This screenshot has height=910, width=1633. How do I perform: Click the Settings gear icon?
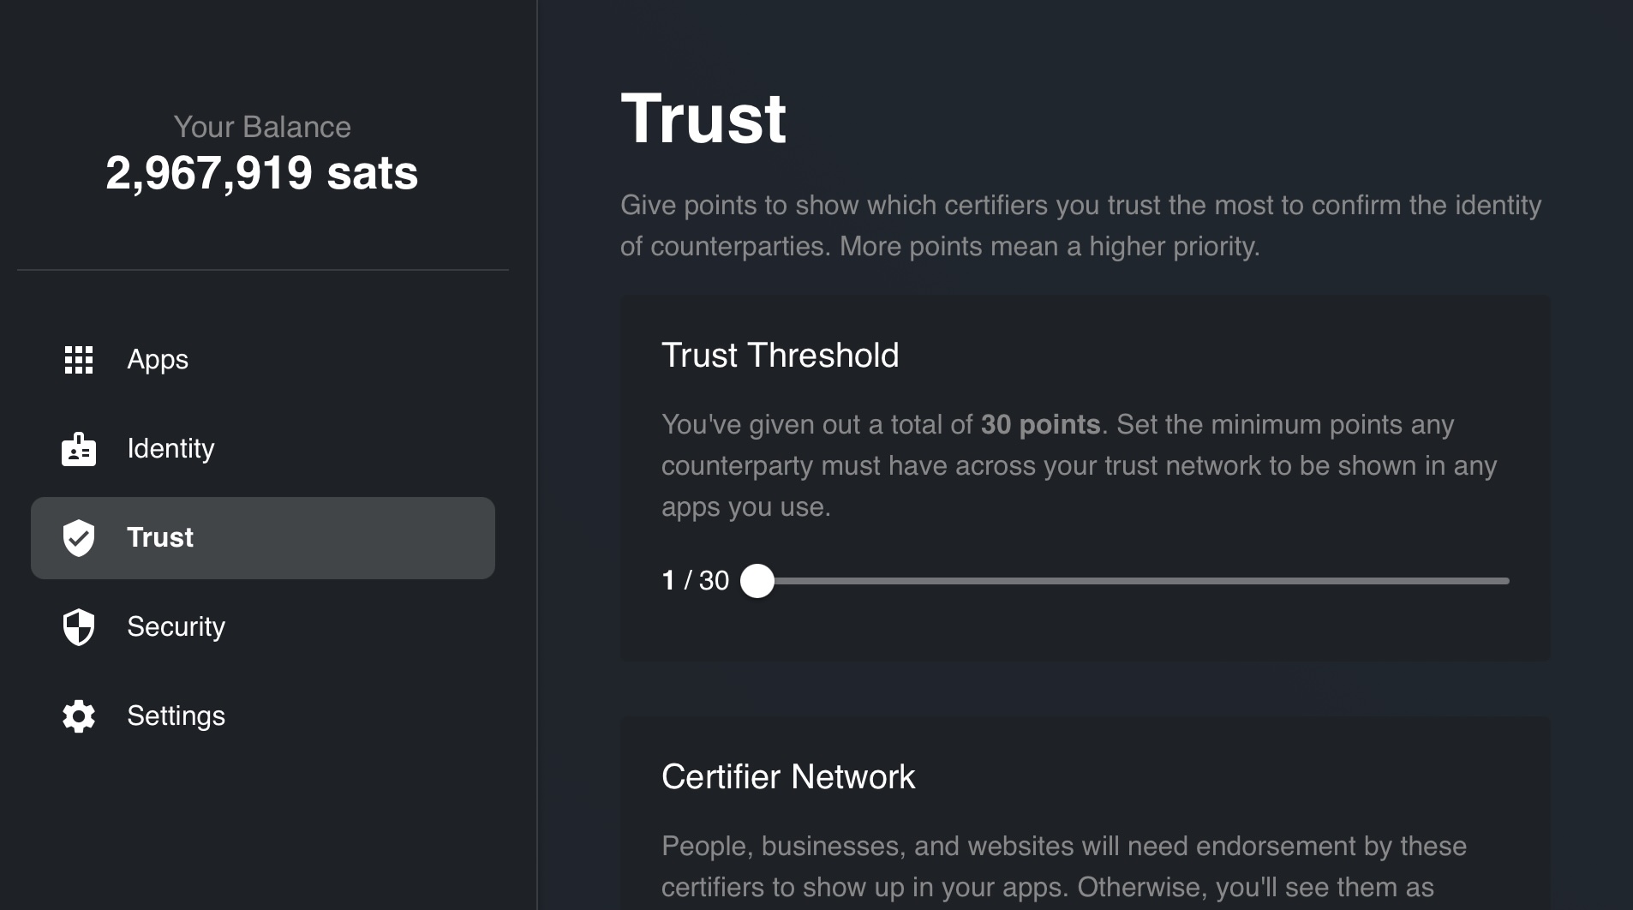coord(79,716)
